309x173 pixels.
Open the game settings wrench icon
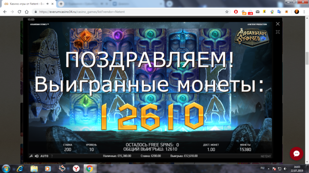31,156
